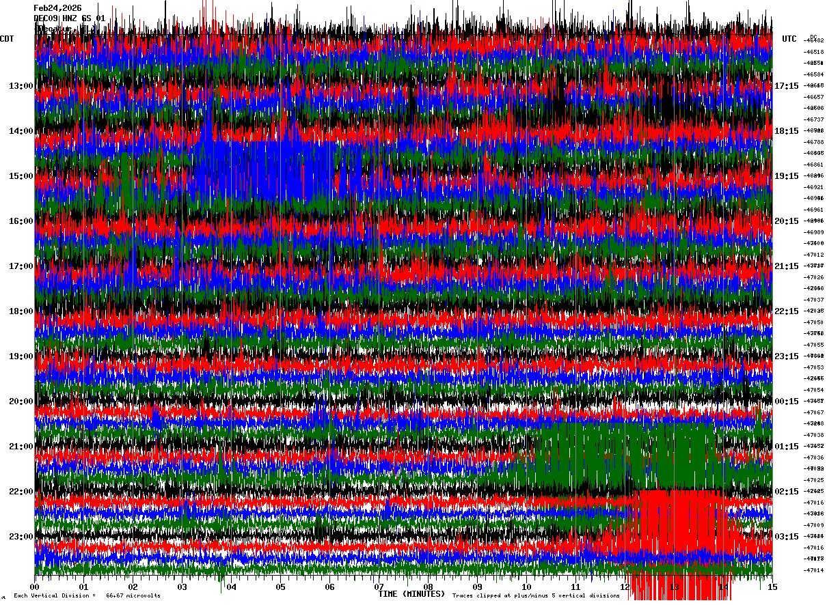Click the minute 04 axis tick label
The width and height of the screenshot is (827, 605).
tap(232, 587)
